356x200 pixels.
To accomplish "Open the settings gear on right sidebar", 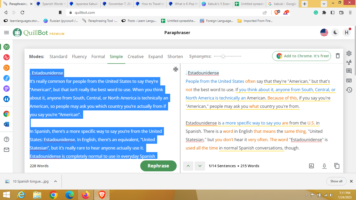I will (x=349, y=53).
